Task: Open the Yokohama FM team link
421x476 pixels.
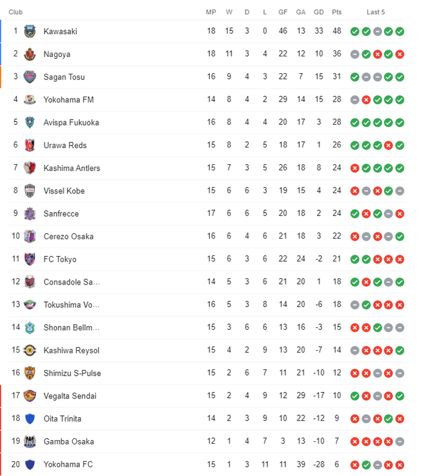Action: pos(68,100)
